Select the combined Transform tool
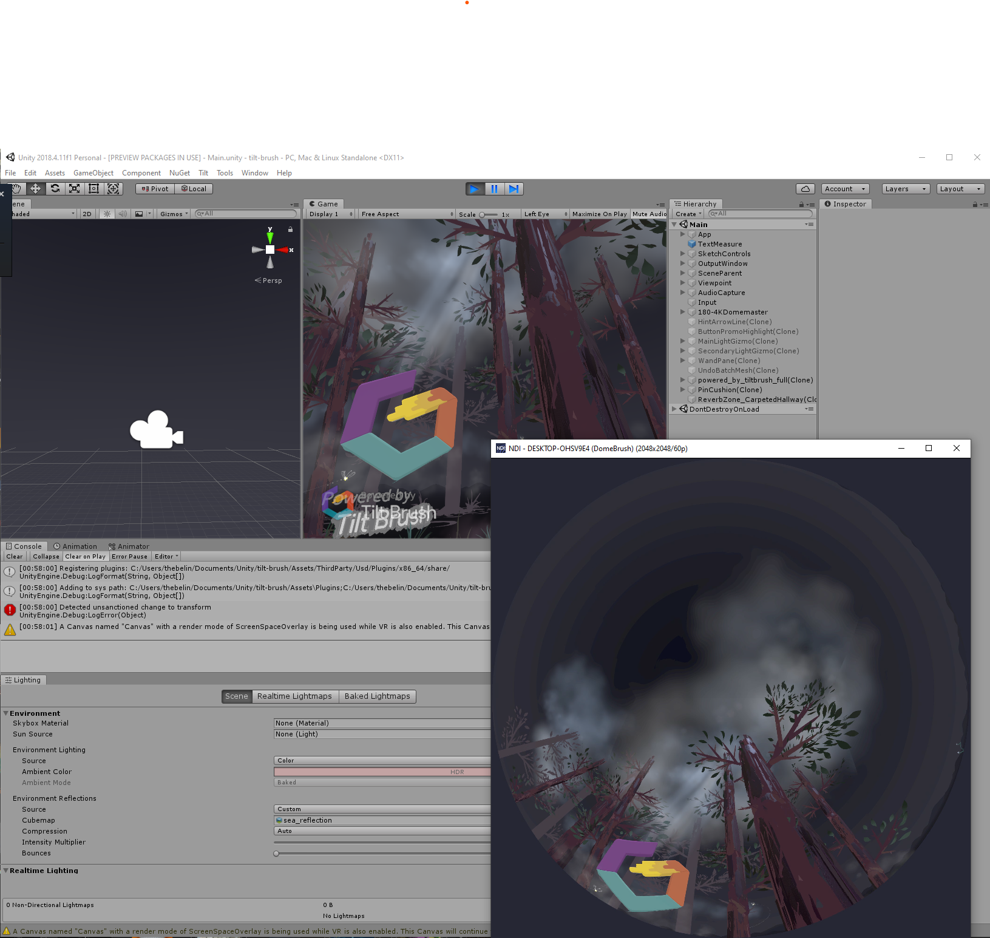 (114, 189)
